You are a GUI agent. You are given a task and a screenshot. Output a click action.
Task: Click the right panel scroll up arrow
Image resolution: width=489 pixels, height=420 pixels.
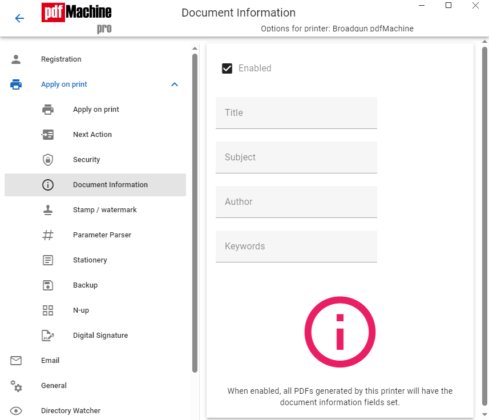pyautogui.click(x=484, y=41)
